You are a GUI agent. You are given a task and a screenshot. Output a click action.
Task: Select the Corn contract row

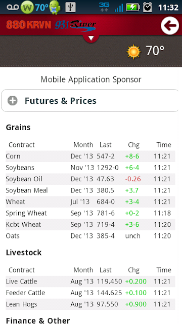coord(90,156)
